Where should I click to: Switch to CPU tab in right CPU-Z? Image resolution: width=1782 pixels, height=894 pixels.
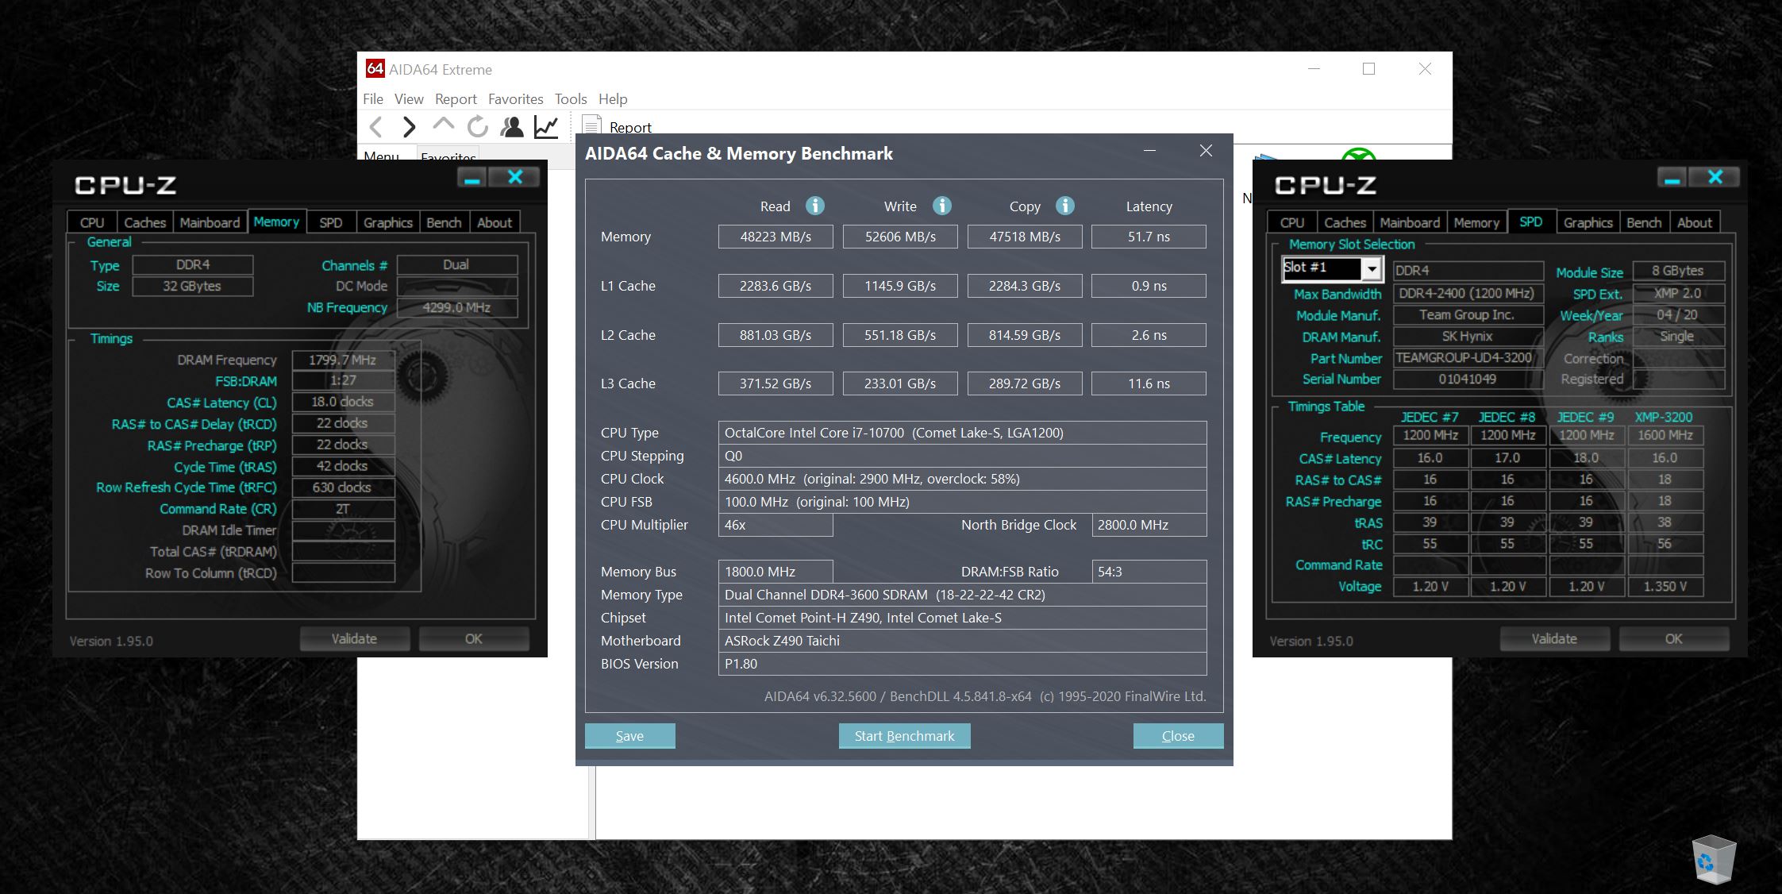click(x=1292, y=222)
